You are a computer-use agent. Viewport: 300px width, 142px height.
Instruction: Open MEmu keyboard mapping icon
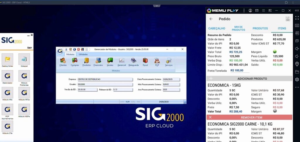point(297,25)
